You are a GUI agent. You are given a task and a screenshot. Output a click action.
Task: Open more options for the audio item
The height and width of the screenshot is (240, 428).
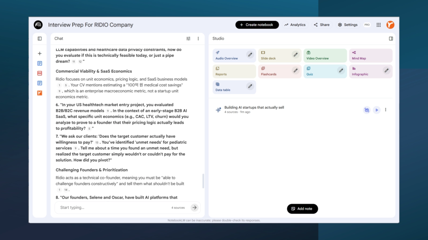(386, 110)
